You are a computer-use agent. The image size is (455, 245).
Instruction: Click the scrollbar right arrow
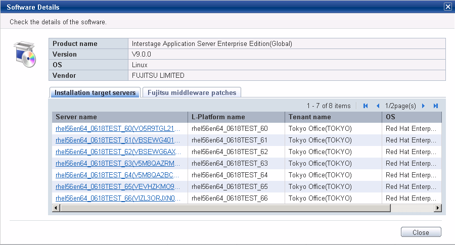pos(438,208)
